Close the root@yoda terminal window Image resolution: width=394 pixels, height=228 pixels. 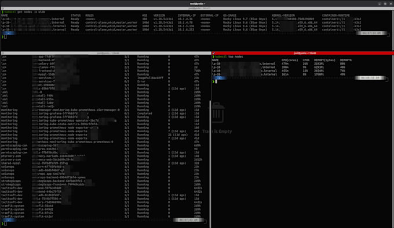click(391, 3)
